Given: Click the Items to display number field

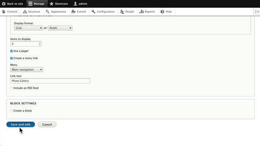Looking at the screenshot, I should pos(26,44).
